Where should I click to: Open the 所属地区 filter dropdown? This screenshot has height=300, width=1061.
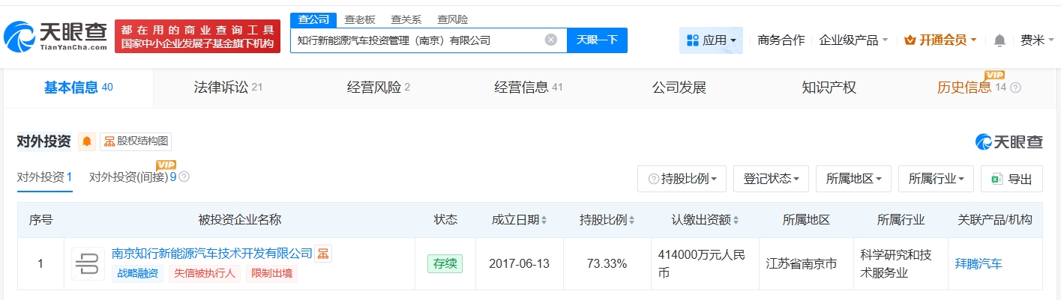click(853, 179)
